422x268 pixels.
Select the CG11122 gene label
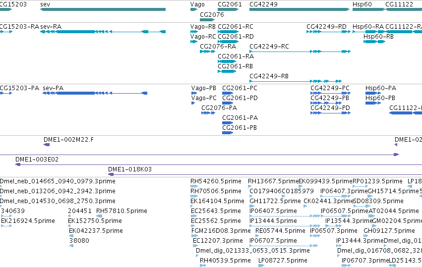399,4
